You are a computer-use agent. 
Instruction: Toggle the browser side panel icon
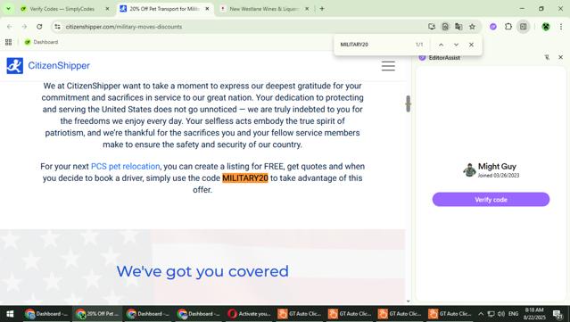524,27
